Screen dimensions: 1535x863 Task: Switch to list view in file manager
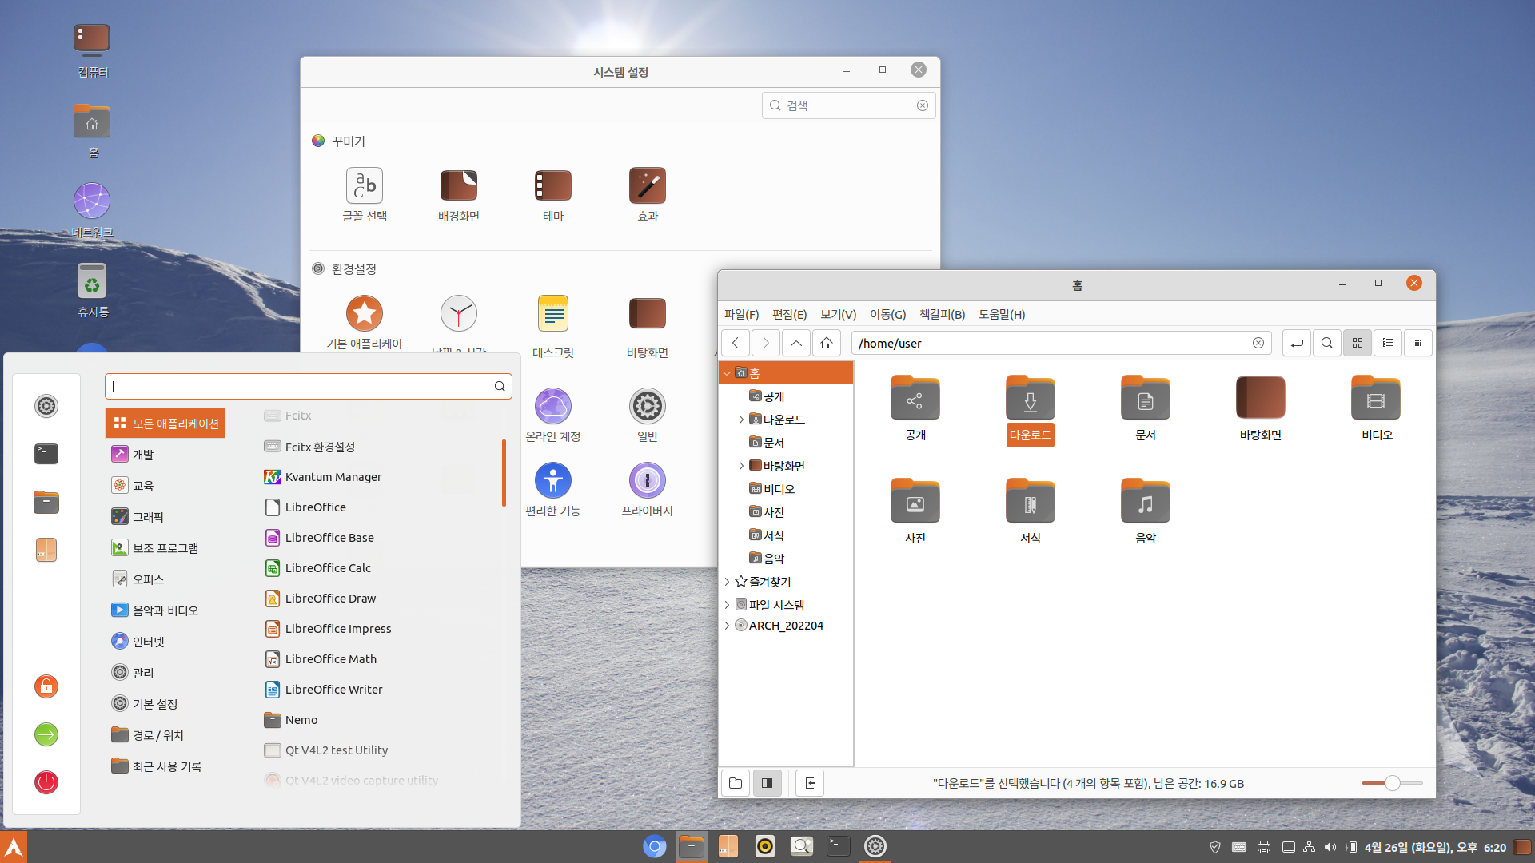point(1388,344)
